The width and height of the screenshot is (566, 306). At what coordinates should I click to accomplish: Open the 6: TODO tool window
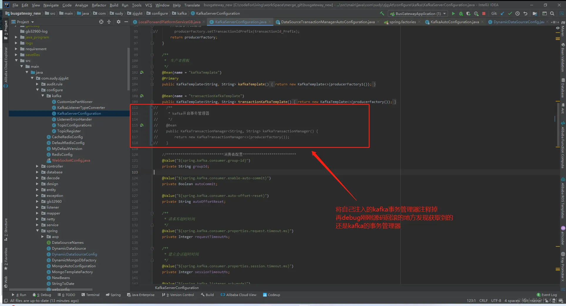tap(66, 295)
